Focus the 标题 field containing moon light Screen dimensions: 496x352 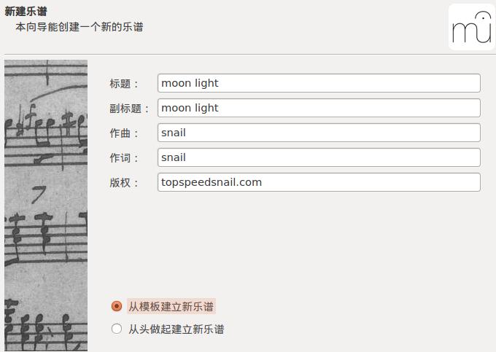[x=319, y=83]
